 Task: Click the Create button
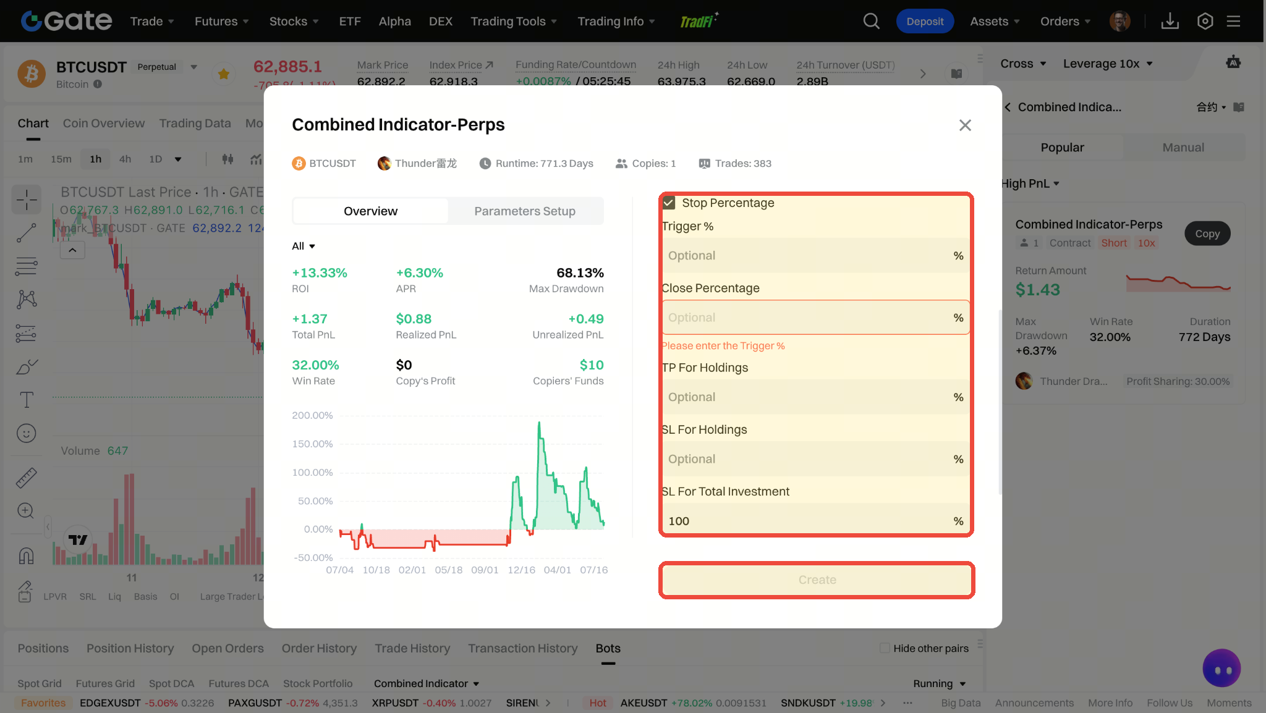click(x=817, y=580)
